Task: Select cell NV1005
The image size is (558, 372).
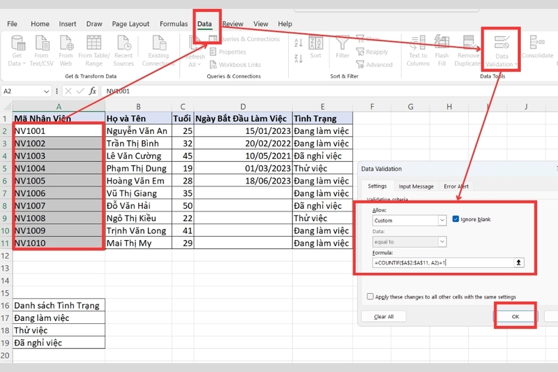Action: pos(59,181)
